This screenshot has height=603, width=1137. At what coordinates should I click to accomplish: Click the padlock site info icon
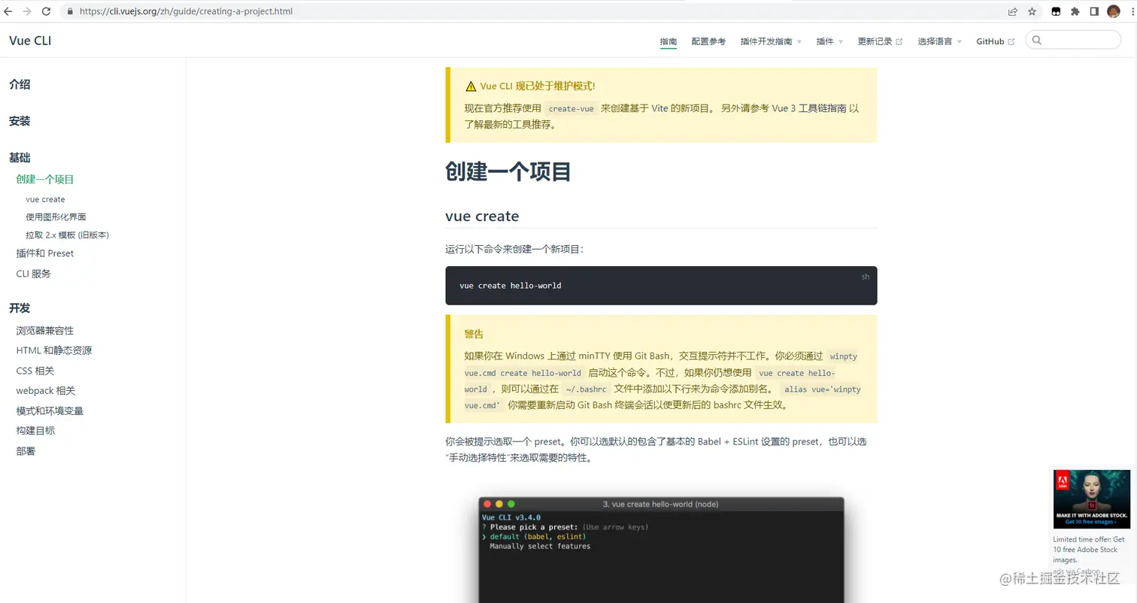(70, 11)
